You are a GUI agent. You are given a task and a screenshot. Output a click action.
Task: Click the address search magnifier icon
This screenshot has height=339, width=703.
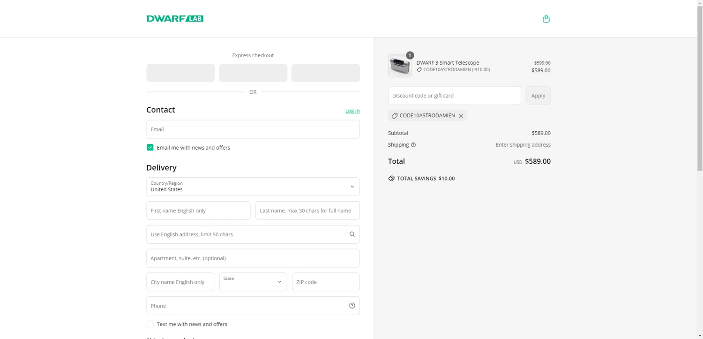pos(352,234)
